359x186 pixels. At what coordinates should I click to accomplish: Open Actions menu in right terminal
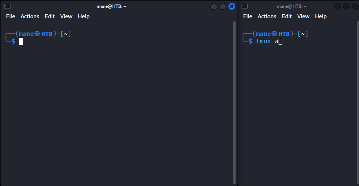coord(267,16)
